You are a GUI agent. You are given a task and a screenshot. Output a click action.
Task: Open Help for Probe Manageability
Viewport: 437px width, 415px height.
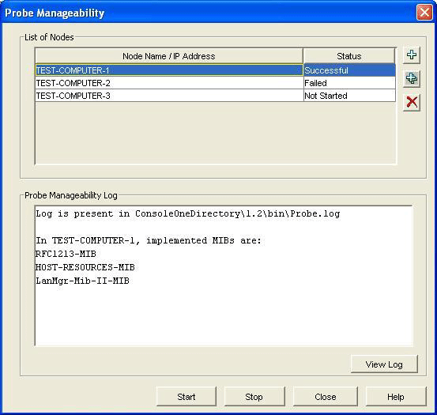pos(396,397)
